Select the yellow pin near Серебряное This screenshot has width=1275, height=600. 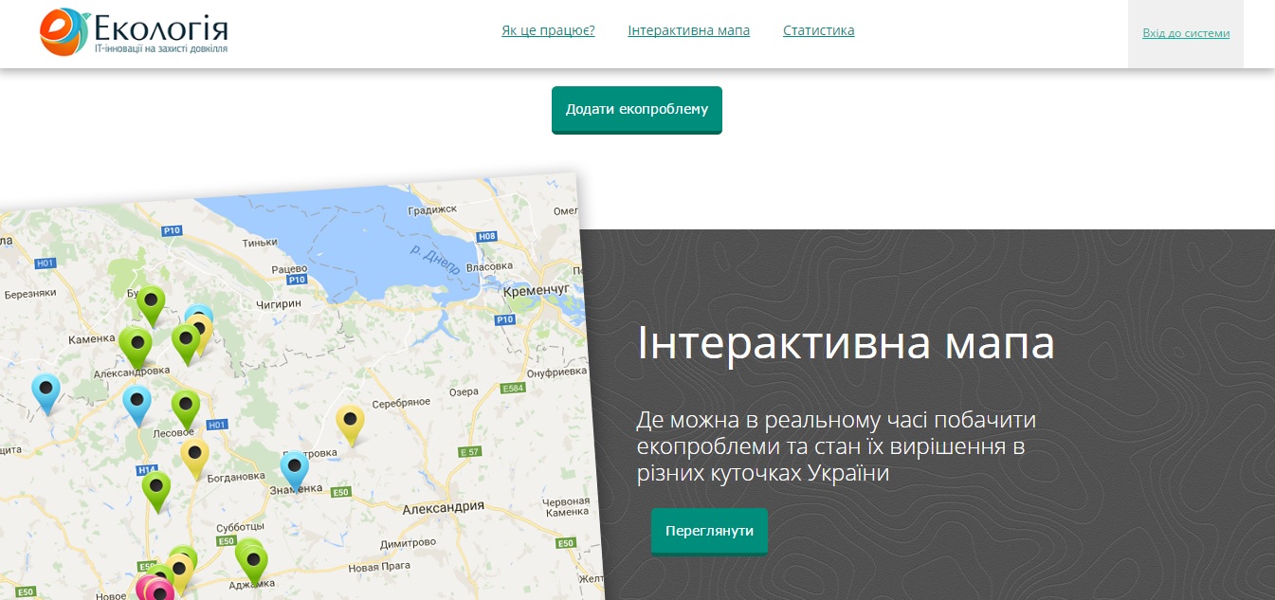point(351,425)
